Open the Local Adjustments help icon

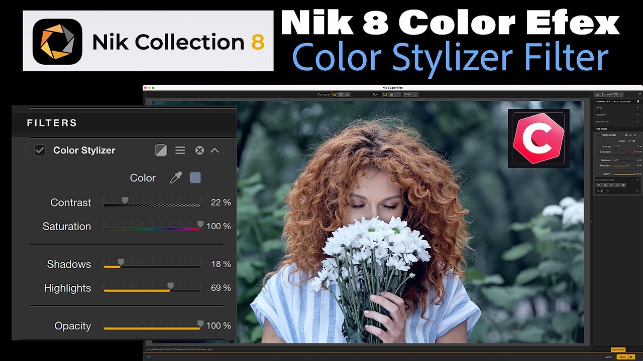pyautogui.click(x=637, y=180)
